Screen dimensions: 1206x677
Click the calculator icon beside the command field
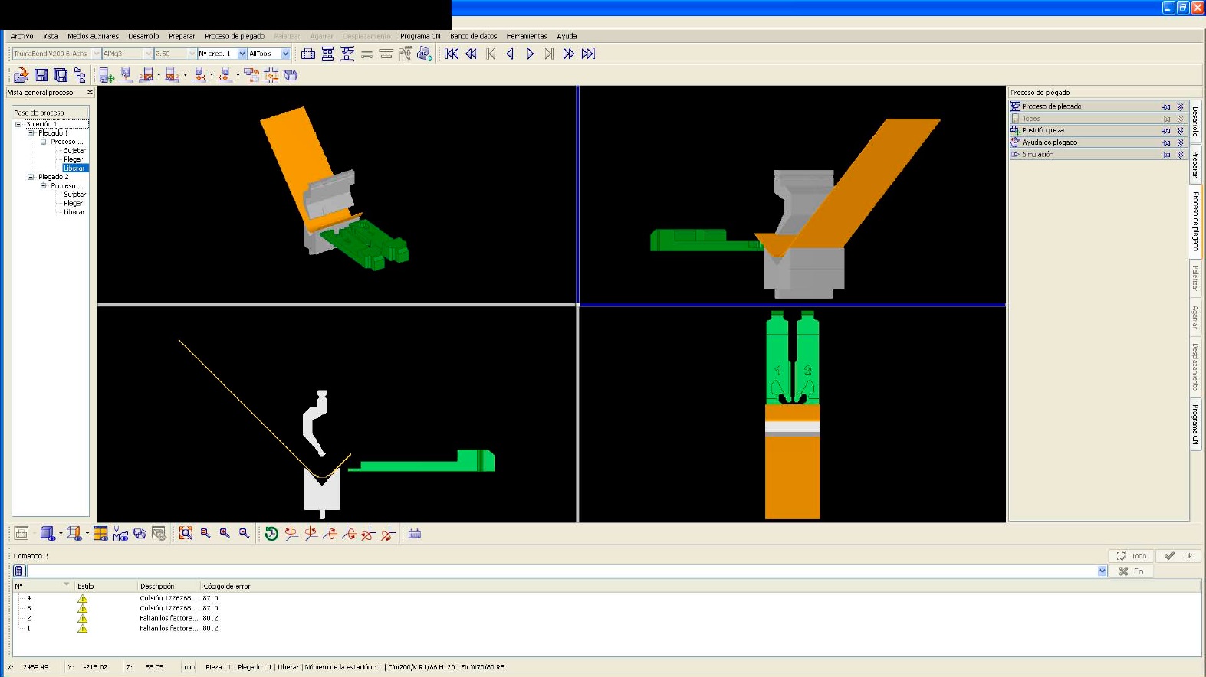click(20, 571)
